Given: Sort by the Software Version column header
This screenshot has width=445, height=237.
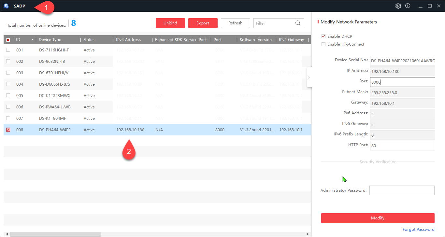Looking at the screenshot, I should click(256, 40).
